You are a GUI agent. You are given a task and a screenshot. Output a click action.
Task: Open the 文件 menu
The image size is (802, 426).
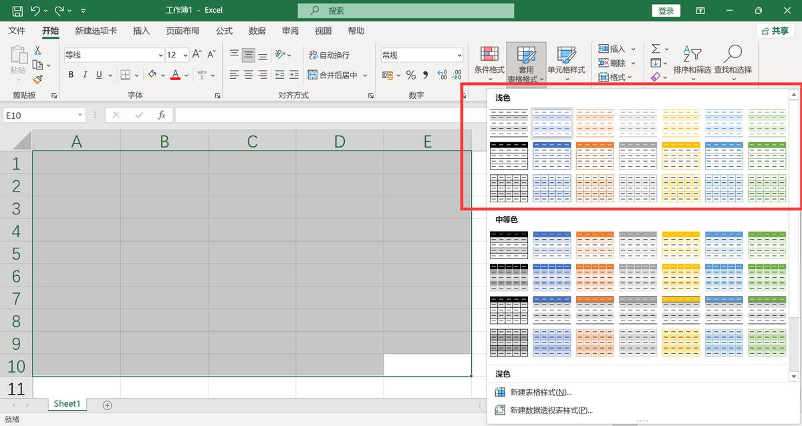[x=17, y=31]
